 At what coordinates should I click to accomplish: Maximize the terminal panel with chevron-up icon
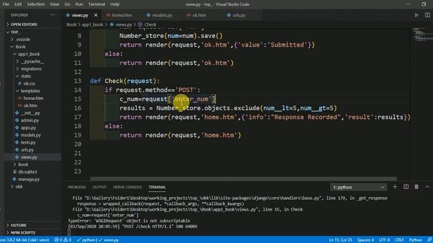pyautogui.click(x=427, y=187)
